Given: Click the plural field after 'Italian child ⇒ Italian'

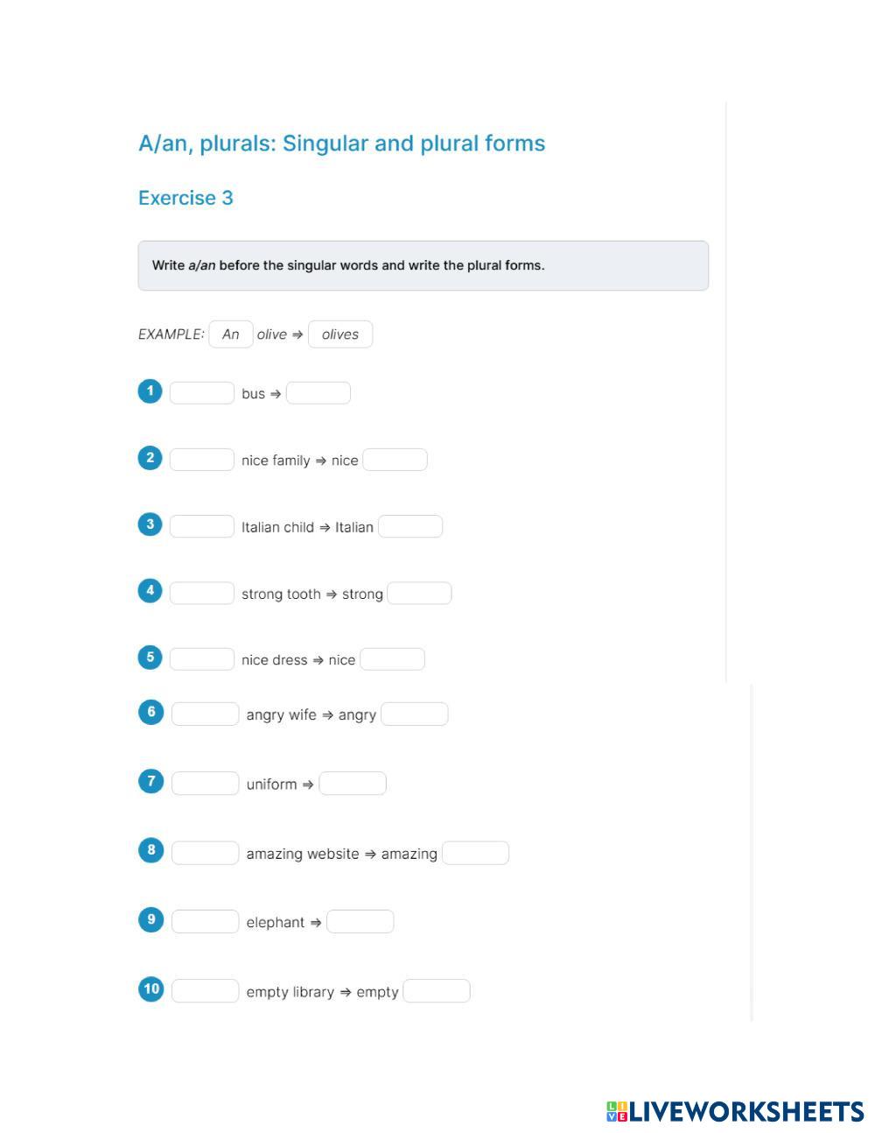Looking at the screenshot, I should [x=410, y=526].
